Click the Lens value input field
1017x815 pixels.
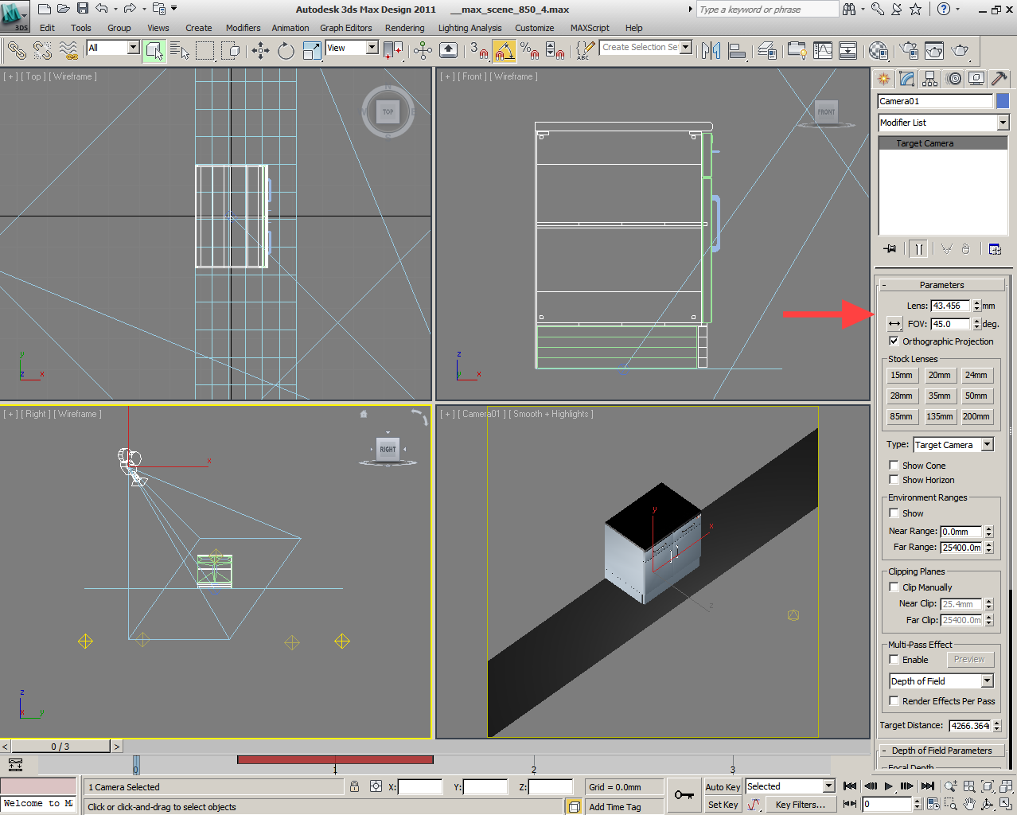(x=951, y=306)
